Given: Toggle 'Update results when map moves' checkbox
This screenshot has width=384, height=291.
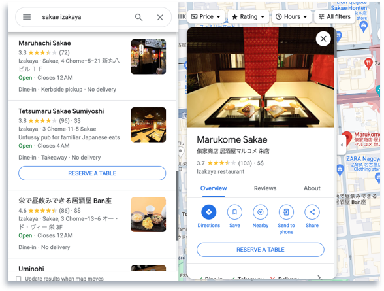Looking at the screenshot, I should coord(18,279).
